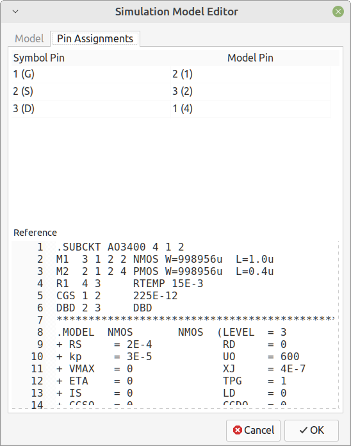
Task: Click the red X icon on Cancel
Action: click(238, 430)
